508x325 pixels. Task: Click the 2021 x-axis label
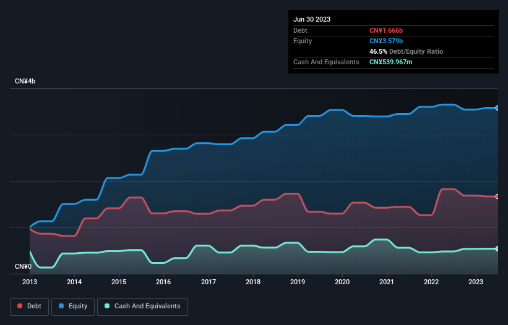387,282
